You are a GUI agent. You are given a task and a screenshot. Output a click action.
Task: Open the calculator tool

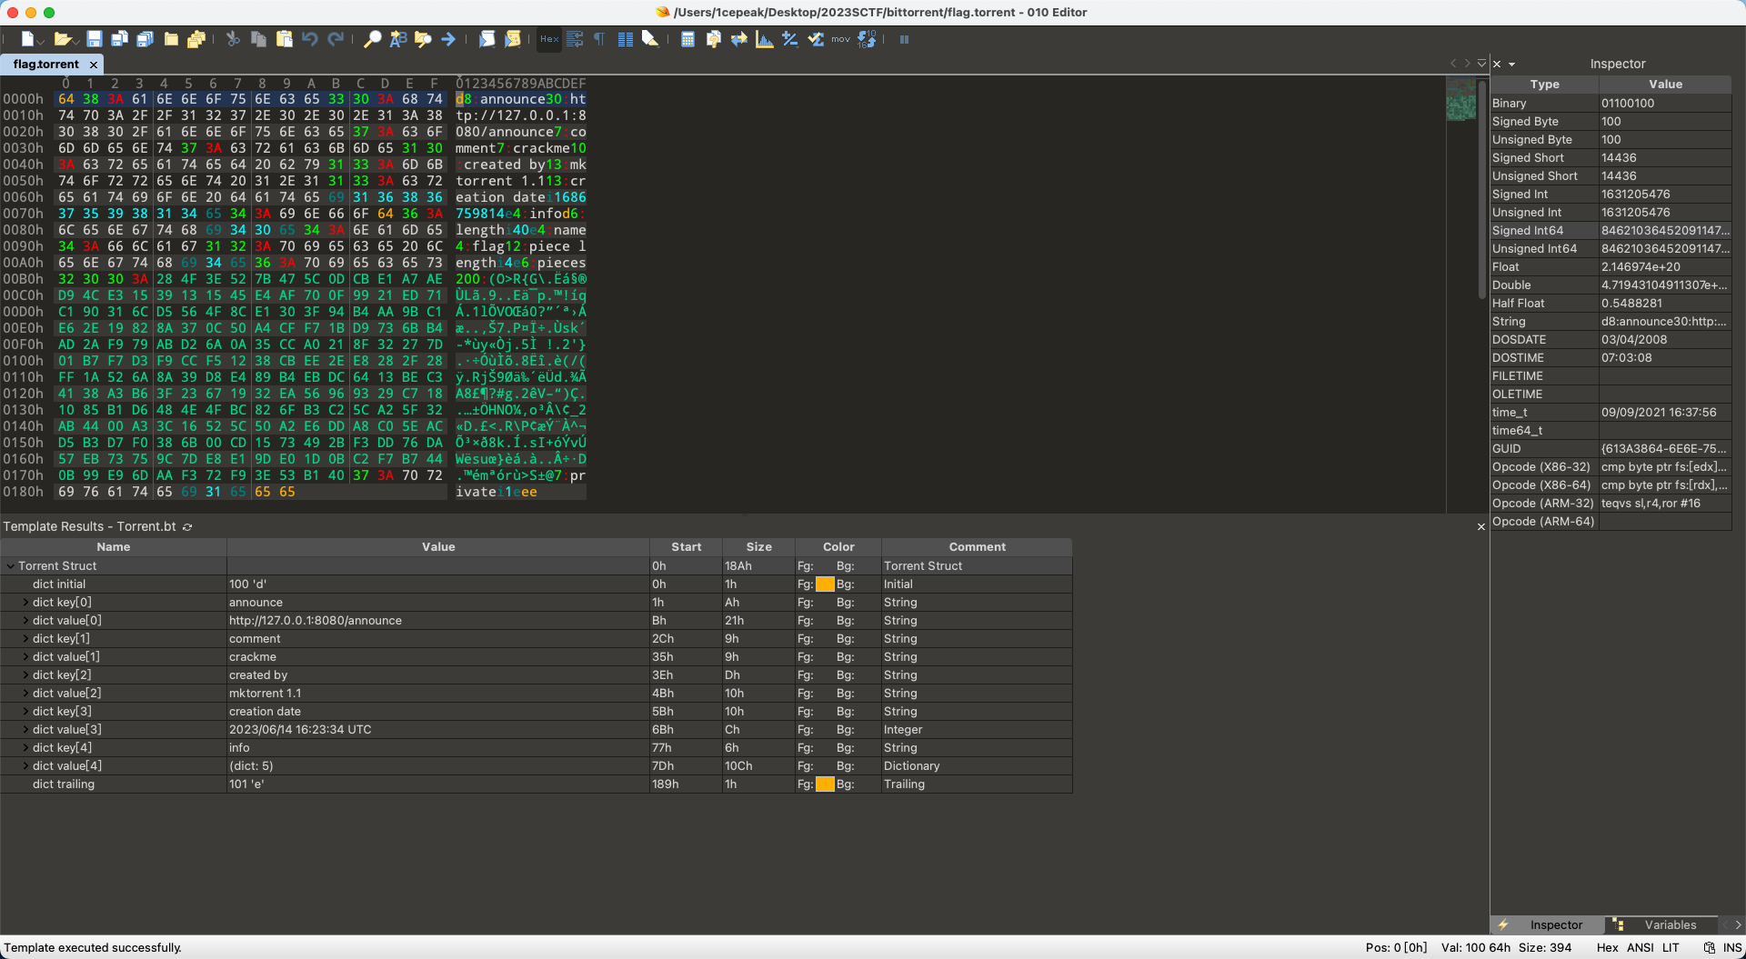tap(687, 39)
